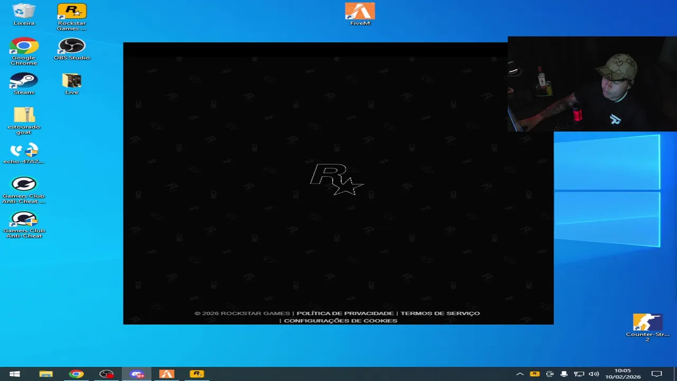This screenshot has height=381, width=677.
Task: Switch to Rockstar Launcher in the taskbar
Action: (x=197, y=374)
